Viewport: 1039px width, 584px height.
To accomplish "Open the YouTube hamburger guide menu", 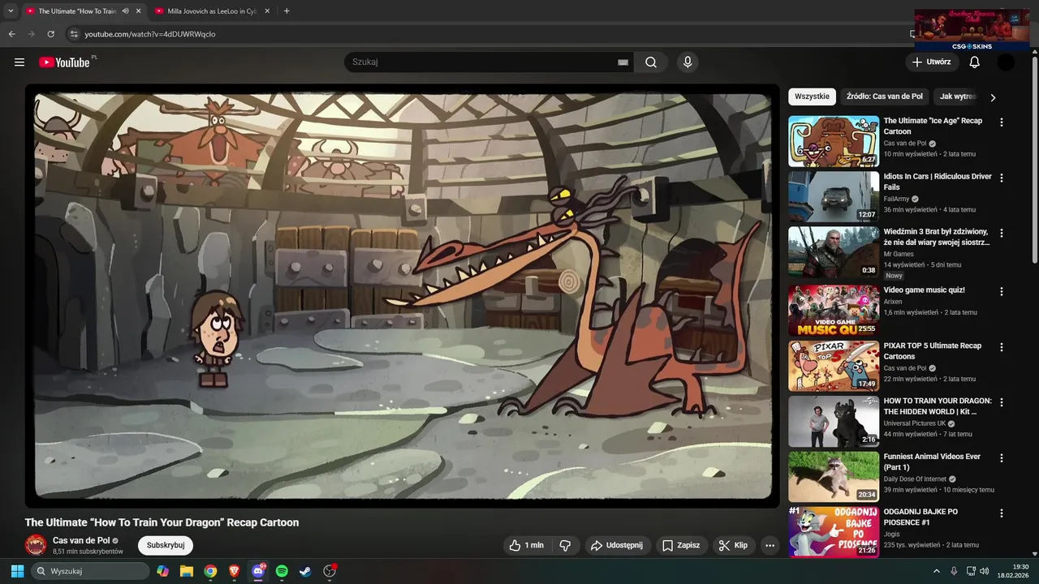I will click(x=19, y=62).
